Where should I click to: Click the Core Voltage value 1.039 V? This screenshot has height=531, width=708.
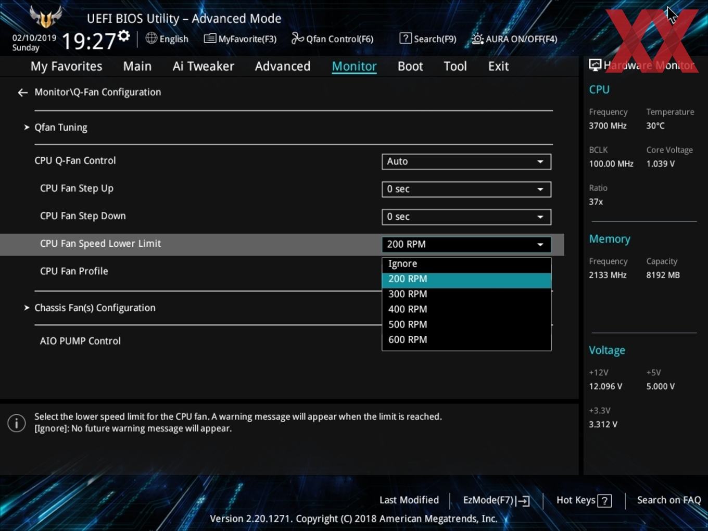(660, 164)
